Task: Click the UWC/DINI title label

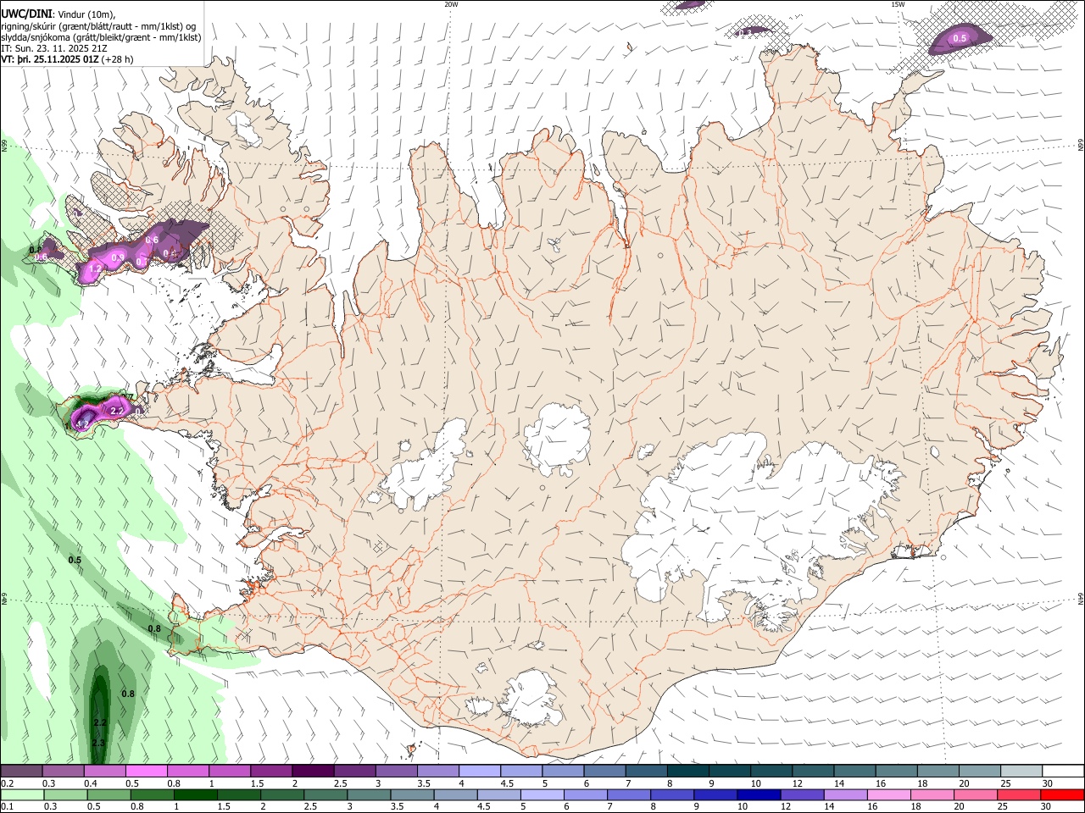Action: pos(25,14)
